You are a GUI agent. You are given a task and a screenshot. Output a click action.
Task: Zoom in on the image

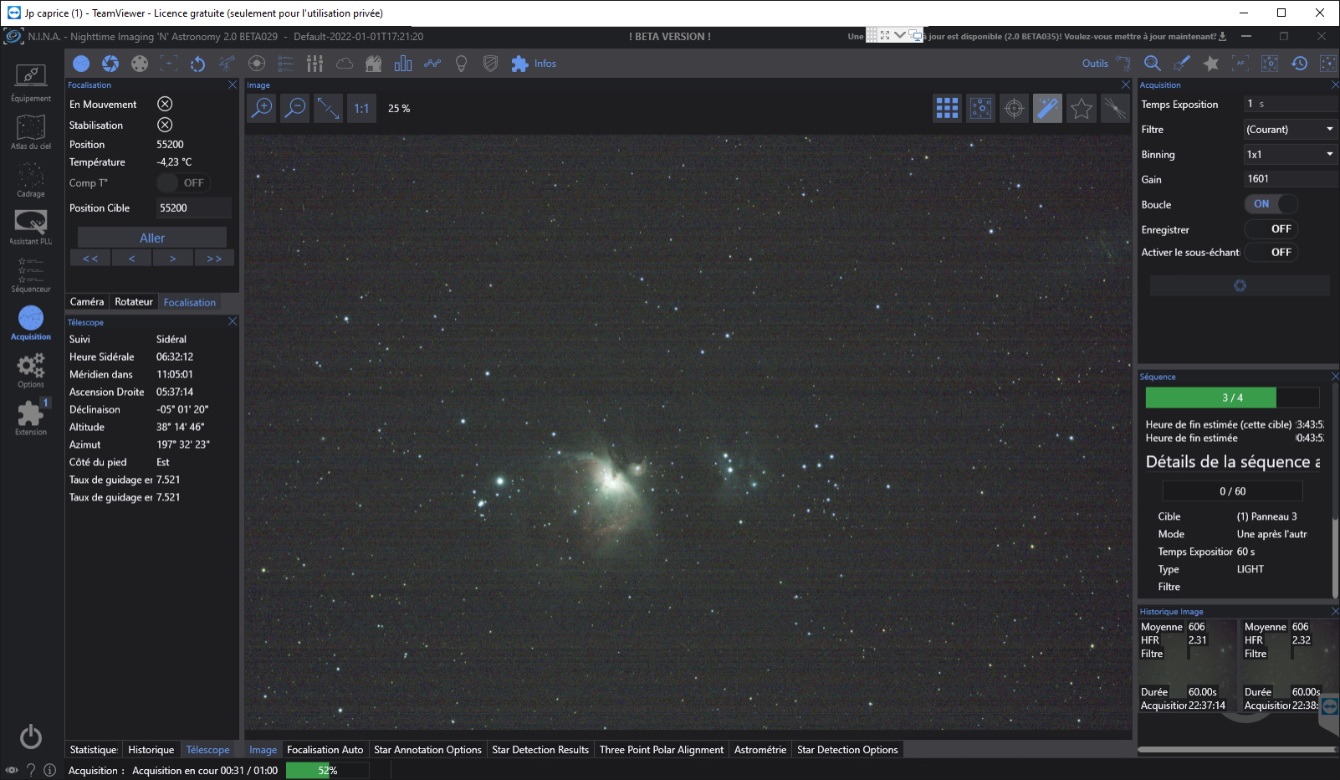262,108
